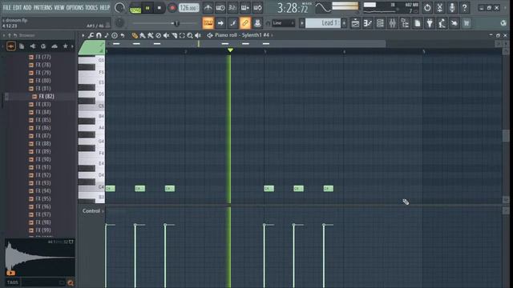Pause playback with the pause button
This screenshot has height=288, width=513.
pos(147,8)
